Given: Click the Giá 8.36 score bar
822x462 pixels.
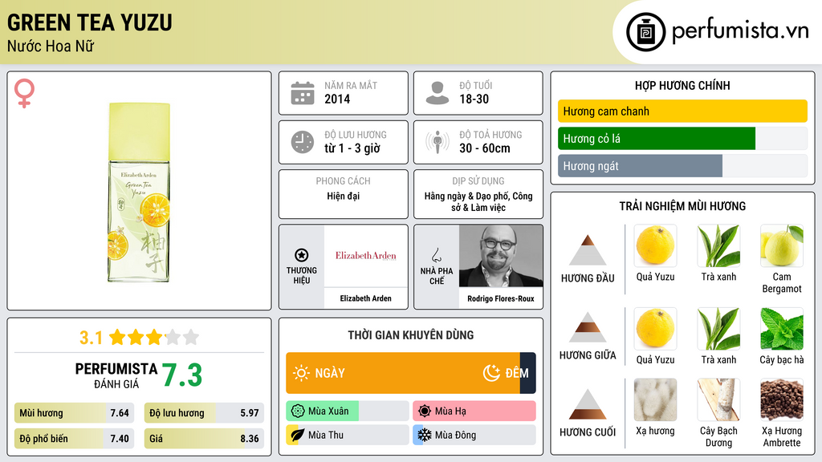Looking at the screenshot, I should (204, 439).
